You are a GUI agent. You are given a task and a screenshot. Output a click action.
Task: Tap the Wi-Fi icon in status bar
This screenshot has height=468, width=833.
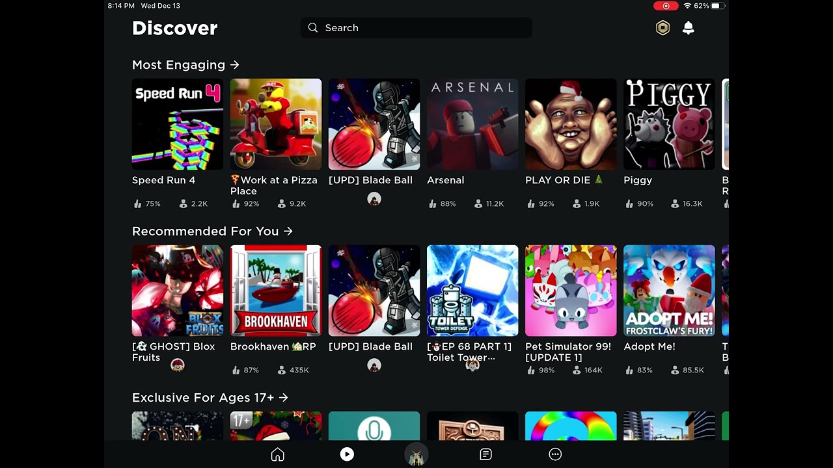pos(687,6)
